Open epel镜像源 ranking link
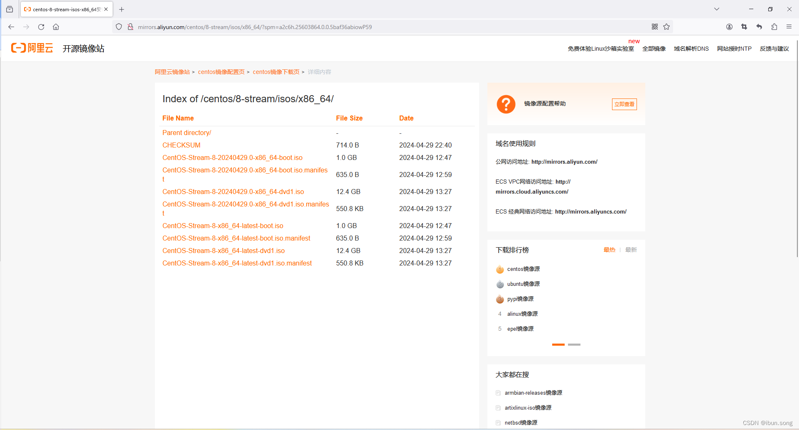 coord(520,329)
